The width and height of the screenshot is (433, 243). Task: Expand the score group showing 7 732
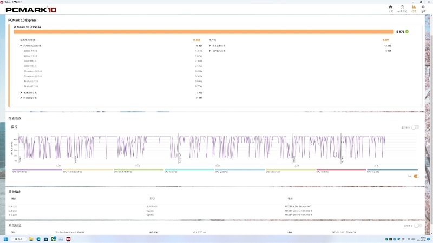click(21, 93)
